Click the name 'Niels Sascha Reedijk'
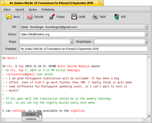Viewport: 152px width, 123px height. [74, 66]
